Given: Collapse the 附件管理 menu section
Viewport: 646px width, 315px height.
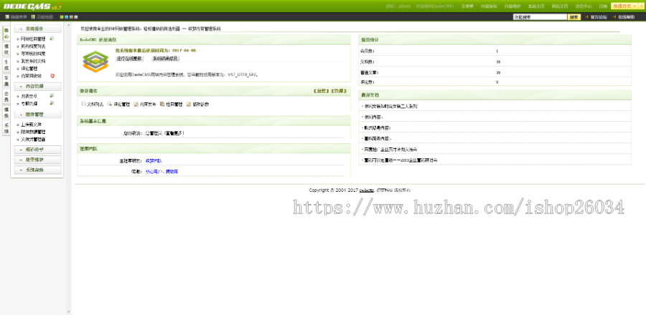Looking at the screenshot, I should coord(38,115).
